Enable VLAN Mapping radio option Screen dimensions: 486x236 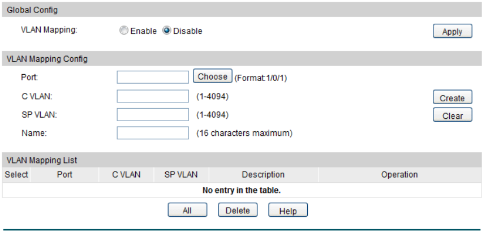tap(124, 32)
